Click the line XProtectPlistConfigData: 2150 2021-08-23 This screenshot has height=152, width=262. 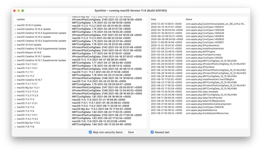pos(107,115)
